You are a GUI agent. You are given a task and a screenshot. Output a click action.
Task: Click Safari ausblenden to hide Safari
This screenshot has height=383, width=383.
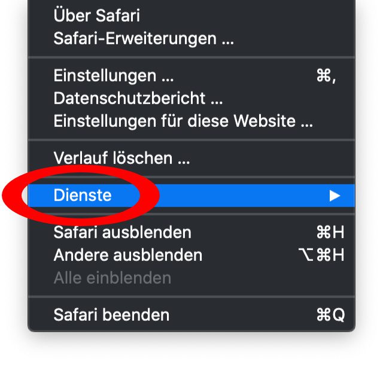click(122, 232)
